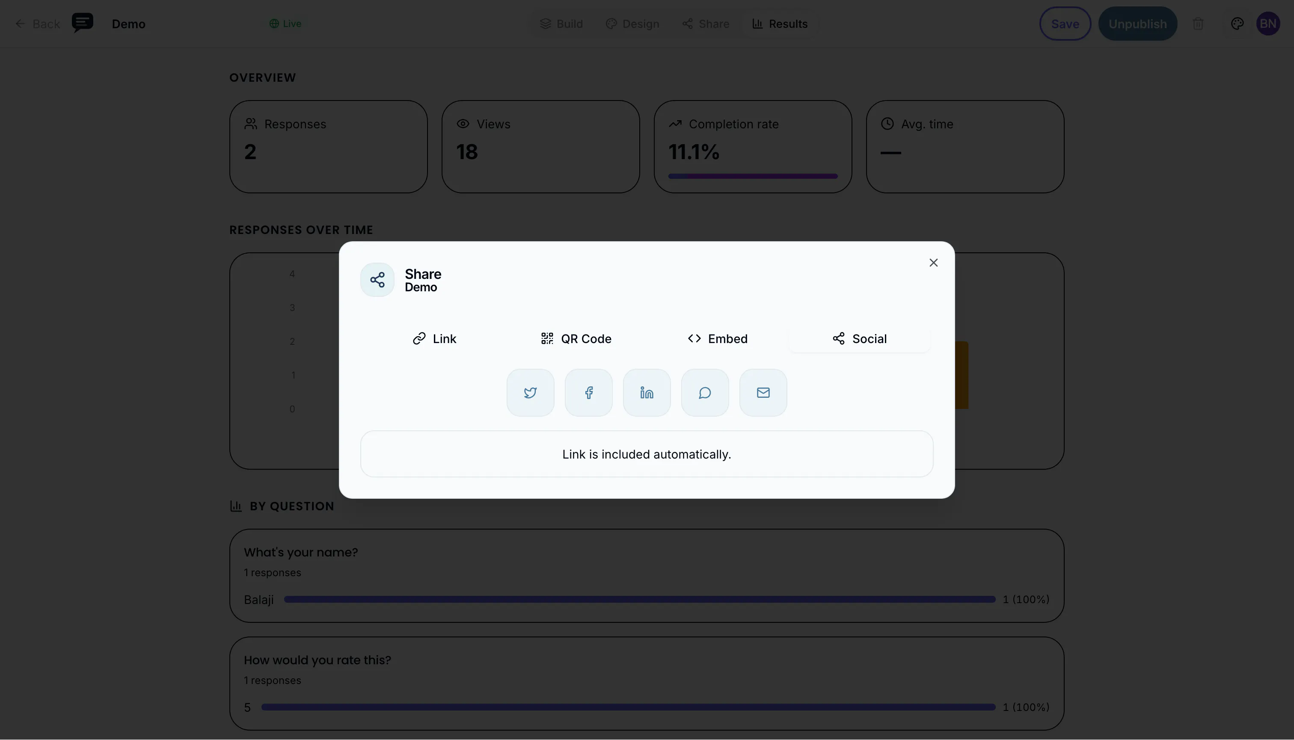Go Back to the previous page

coord(38,24)
